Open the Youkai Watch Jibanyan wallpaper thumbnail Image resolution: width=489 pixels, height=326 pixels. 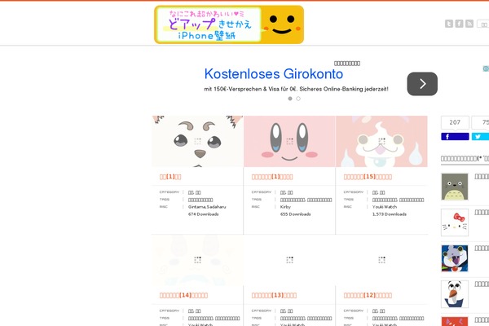click(381, 141)
